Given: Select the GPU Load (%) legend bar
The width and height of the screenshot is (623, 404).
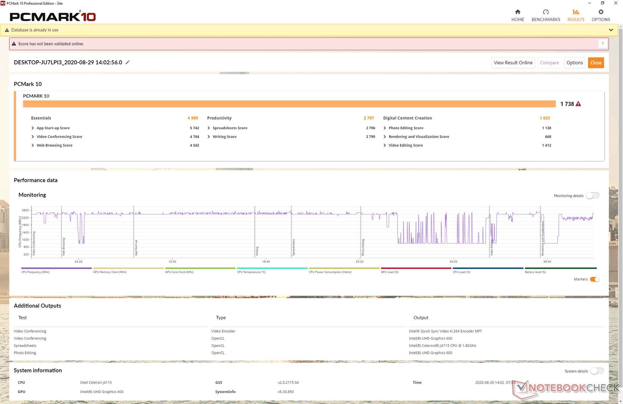Looking at the screenshot, I should click(x=416, y=268).
